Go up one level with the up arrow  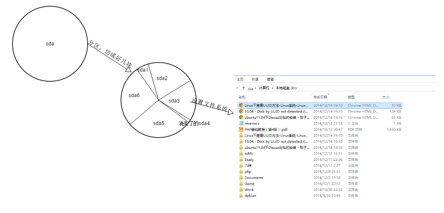click(244, 88)
